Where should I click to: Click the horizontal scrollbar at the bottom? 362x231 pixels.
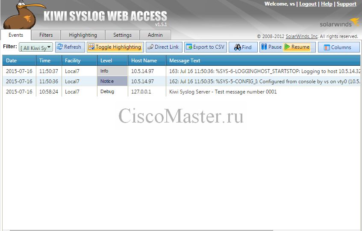(x=141, y=230)
